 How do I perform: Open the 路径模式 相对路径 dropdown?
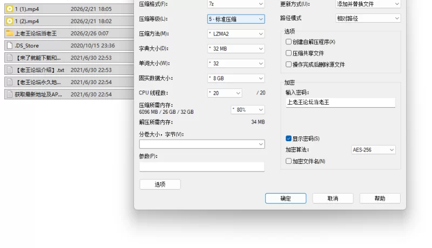[x=368, y=18]
